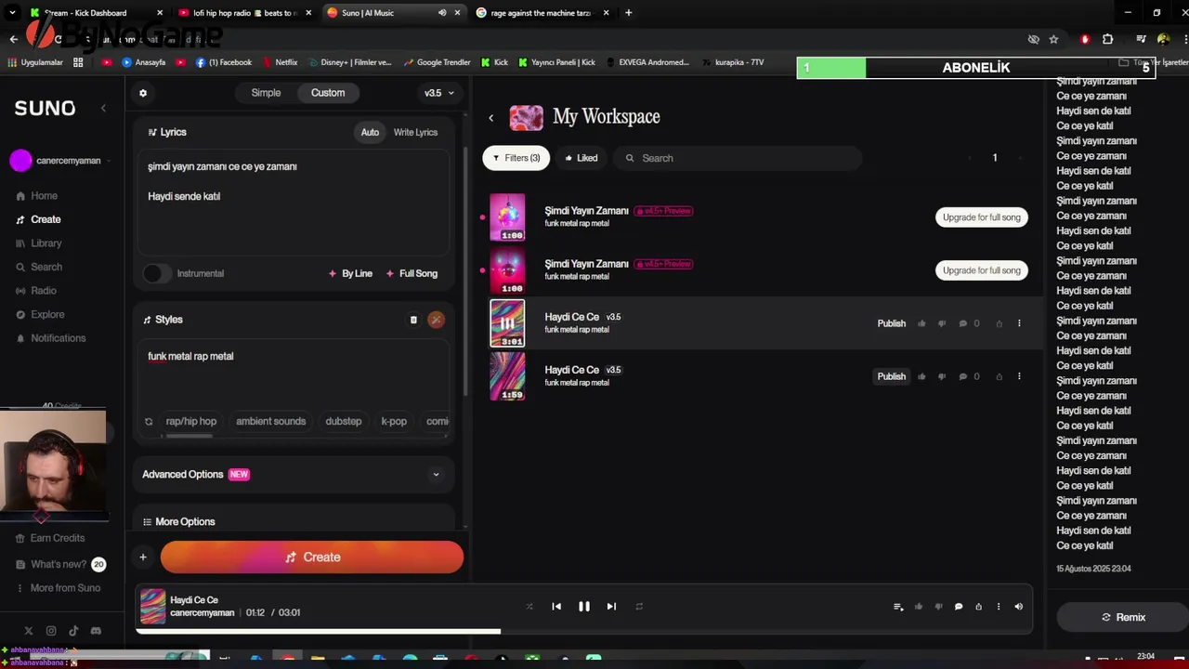1189x669 pixels.
Task: Share the first Haydi Ce Ce track
Action: coord(999,323)
